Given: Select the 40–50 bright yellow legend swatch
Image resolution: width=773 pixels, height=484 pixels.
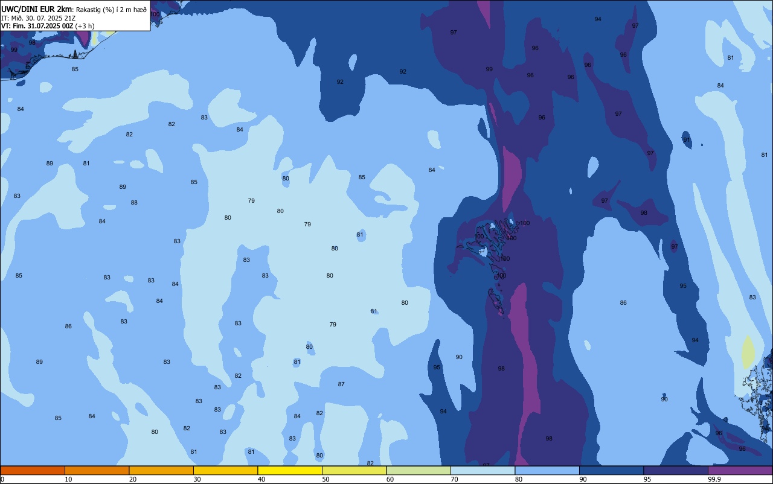Looking at the screenshot, I should pos(290,470).
